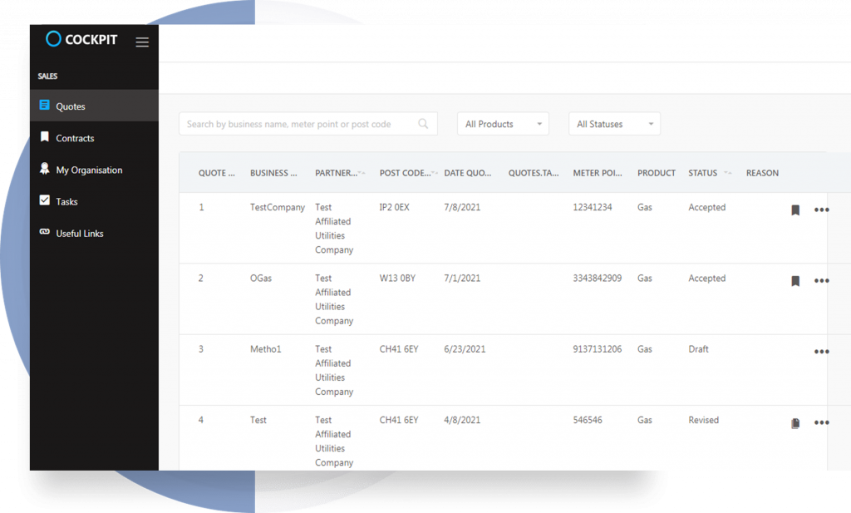
Task: Click meter point 3343842909
Action: point(597,278)
